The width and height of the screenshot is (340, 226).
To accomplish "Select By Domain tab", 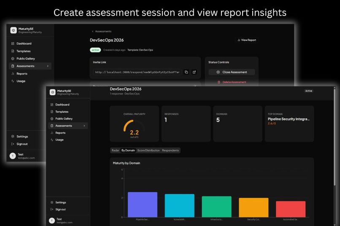I will click(128, 150).
